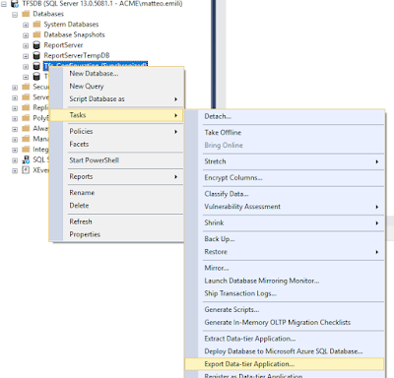Expand the System Databases node
This screenshot has width=394, height=378.
click(x=26, y=25)
